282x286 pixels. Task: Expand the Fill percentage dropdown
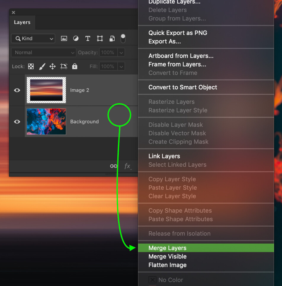point(121,66)
